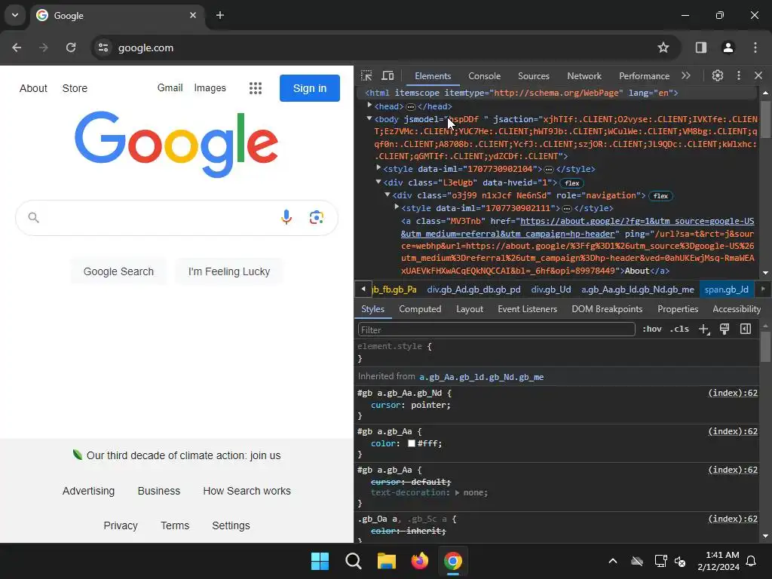Expand the head element node
The image size is (772, 579).
tap(369, 106)
